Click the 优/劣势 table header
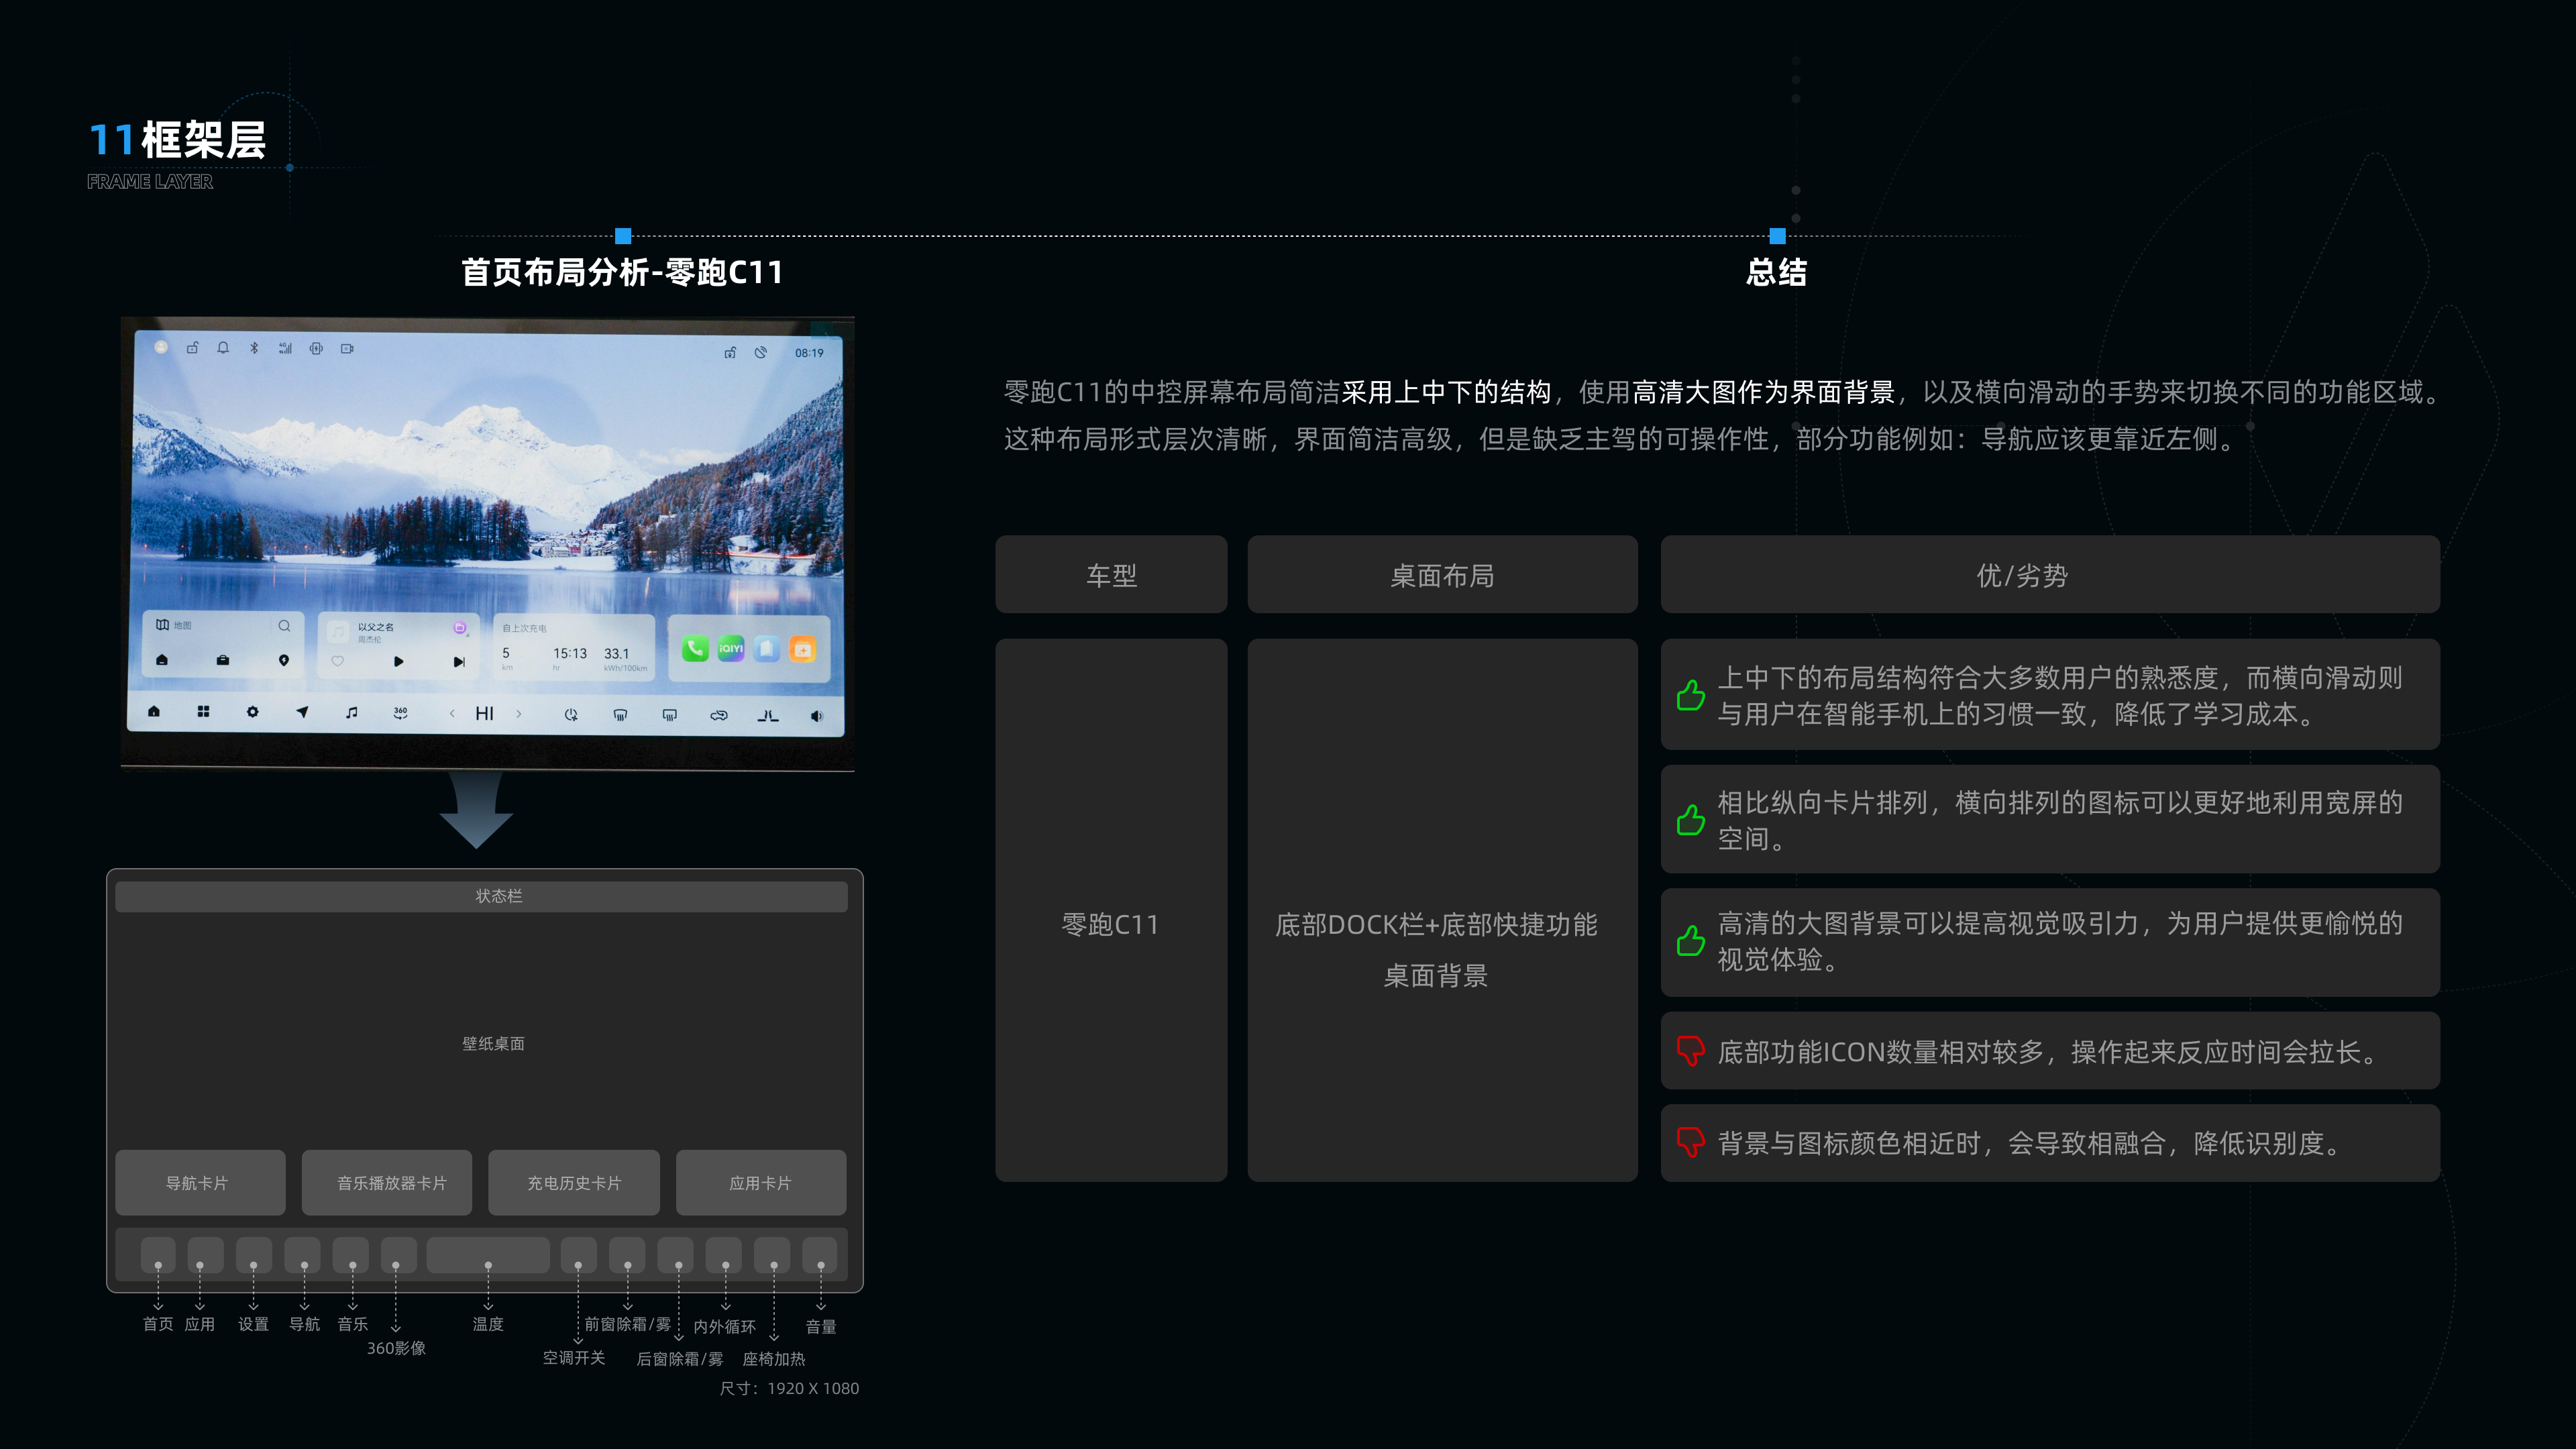 tap(2050, 574)
